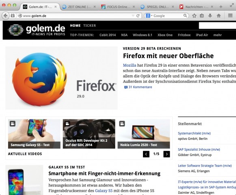Screen dimensions: 236x195
Task: Open the downloads arrow icon
Action: tap(210, 16)
